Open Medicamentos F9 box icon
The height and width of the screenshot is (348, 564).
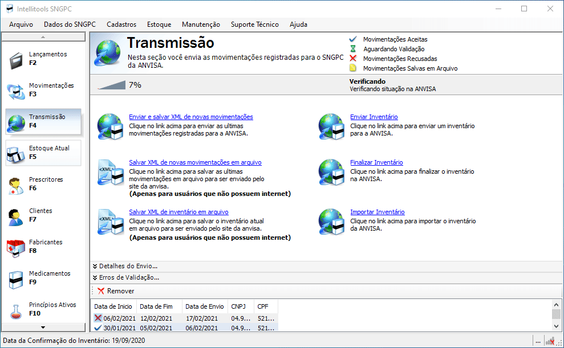(16, 280)
